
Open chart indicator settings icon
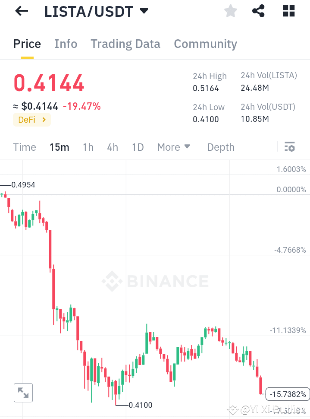[289, 147]
